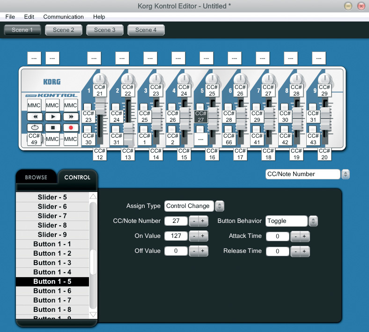Open the File menu
Viewport: 369px width, 332px height.
coord(10,17)
